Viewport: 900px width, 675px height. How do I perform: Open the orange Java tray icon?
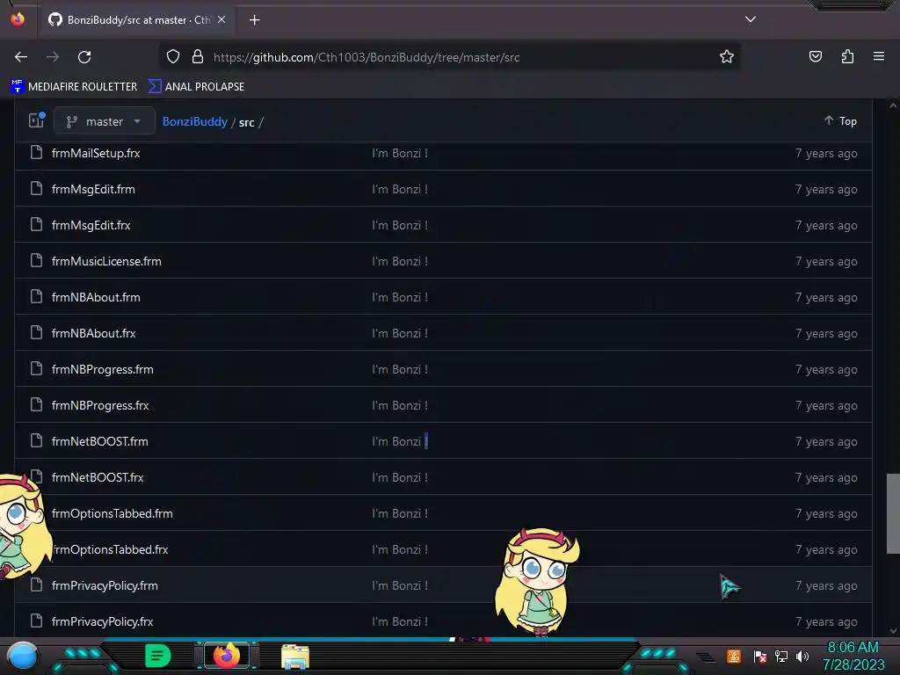[734, 656]
